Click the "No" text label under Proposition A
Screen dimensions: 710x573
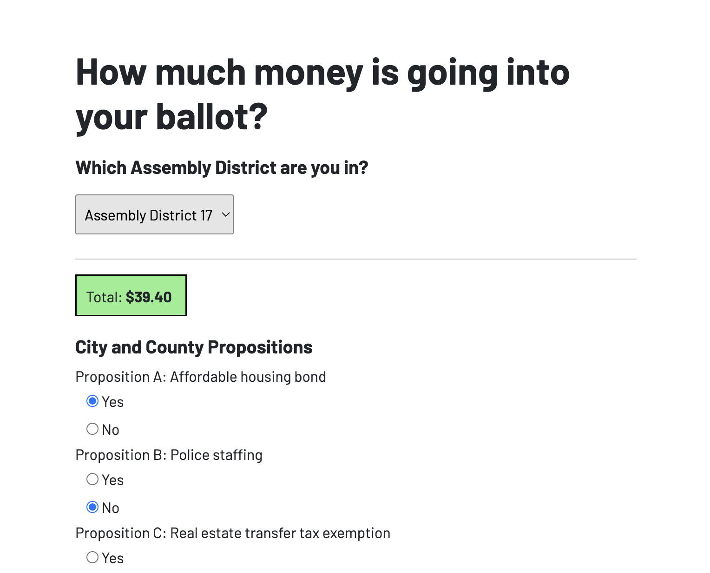click(111, 430)
